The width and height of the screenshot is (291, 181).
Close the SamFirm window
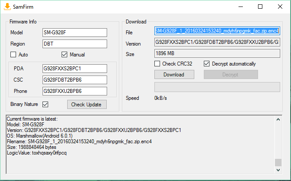pos(280,7)
